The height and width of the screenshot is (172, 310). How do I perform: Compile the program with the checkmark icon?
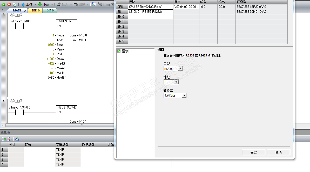pos(15,4)
